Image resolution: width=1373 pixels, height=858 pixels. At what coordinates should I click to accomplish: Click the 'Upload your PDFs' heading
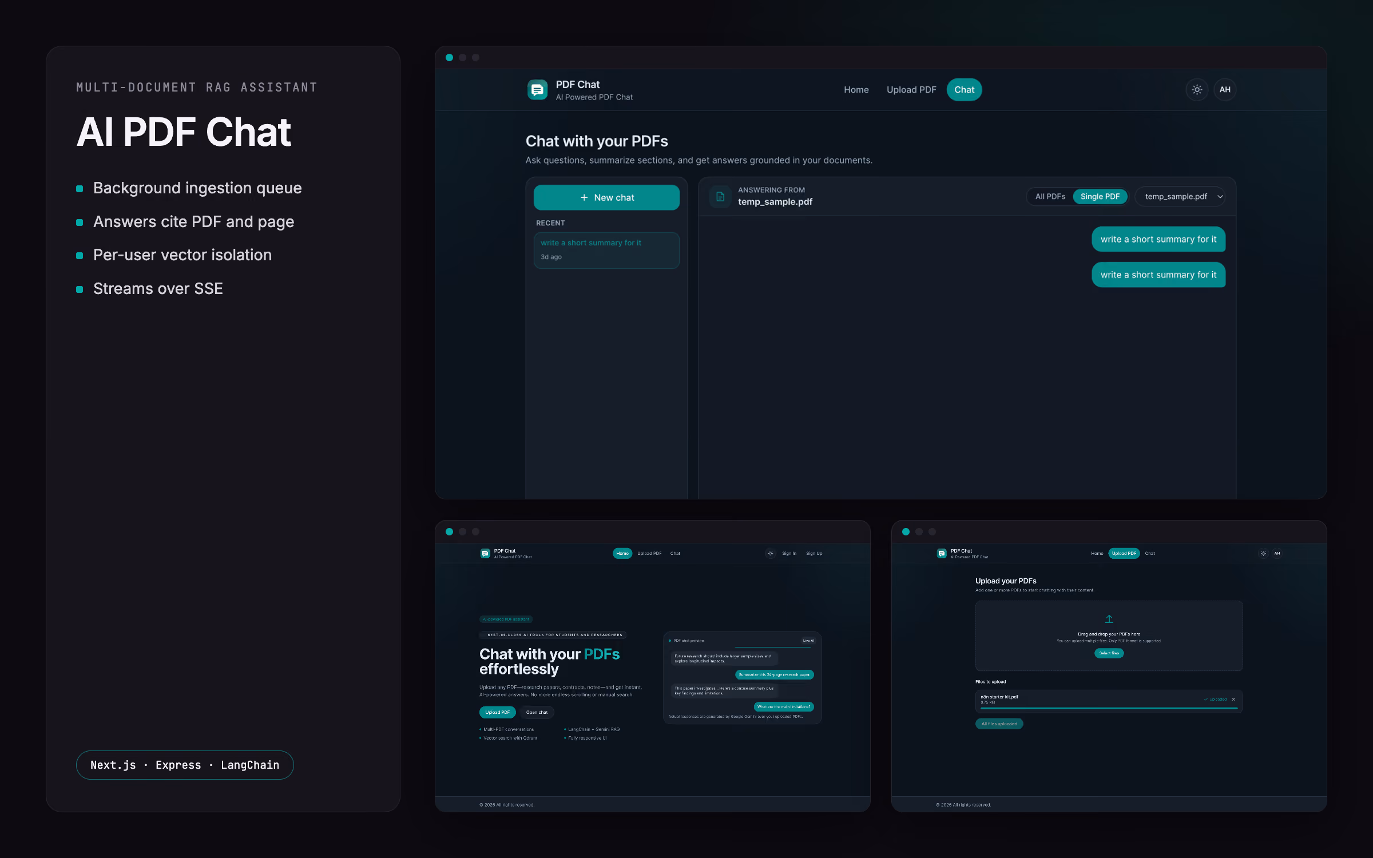click(1006, 581)
